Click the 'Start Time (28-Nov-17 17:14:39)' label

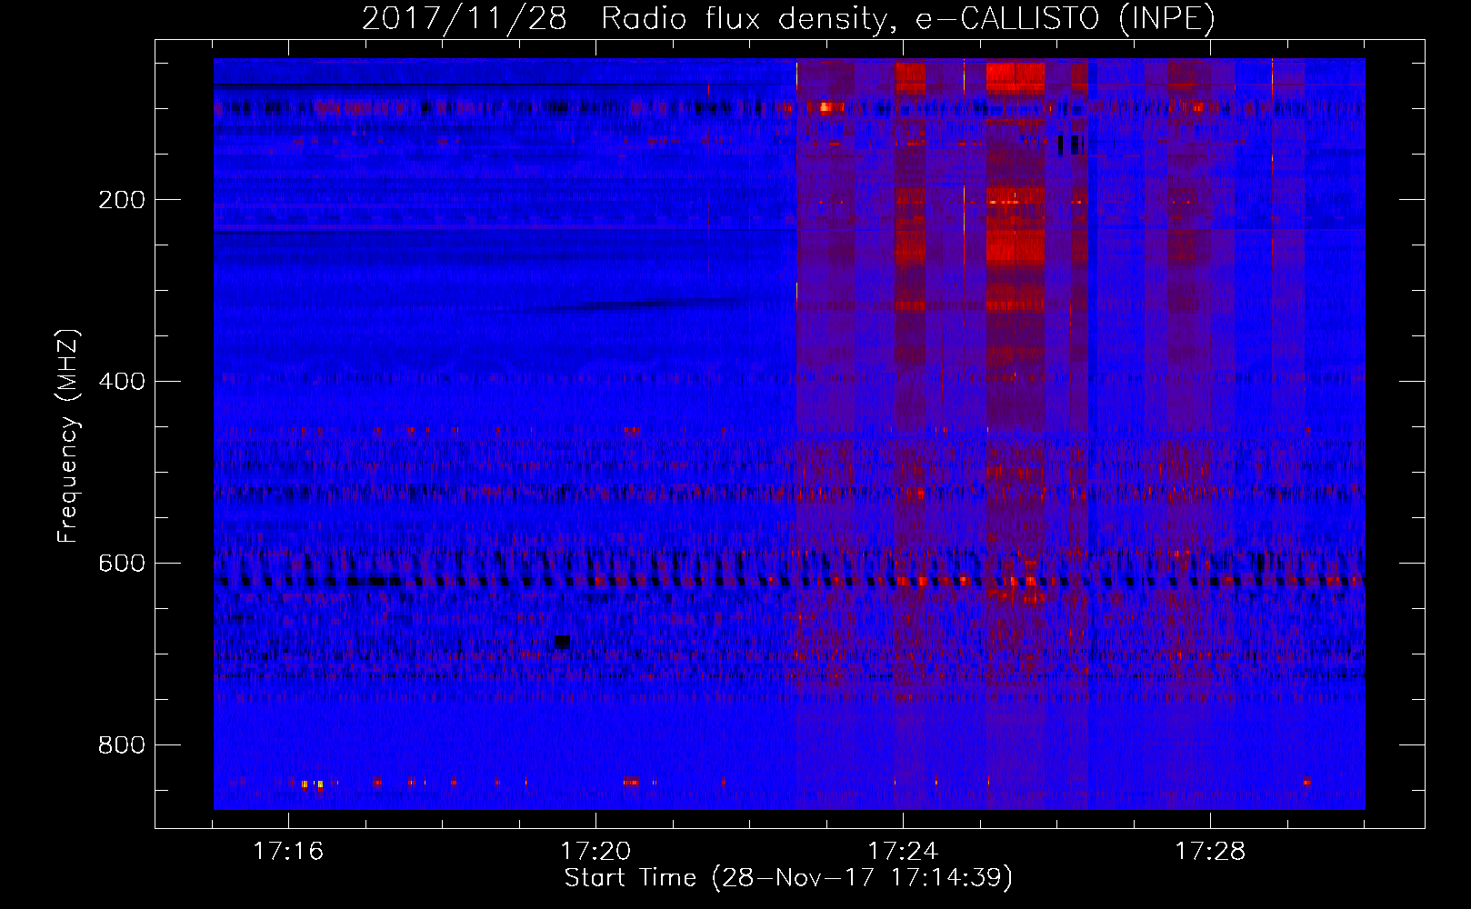788,878
